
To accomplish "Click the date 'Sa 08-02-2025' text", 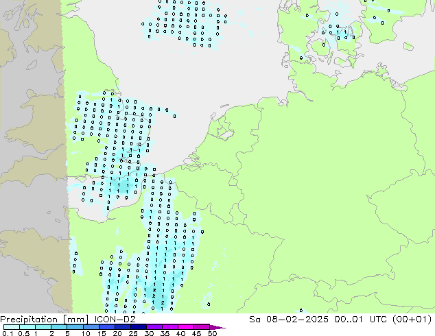I will click(289, 320).
